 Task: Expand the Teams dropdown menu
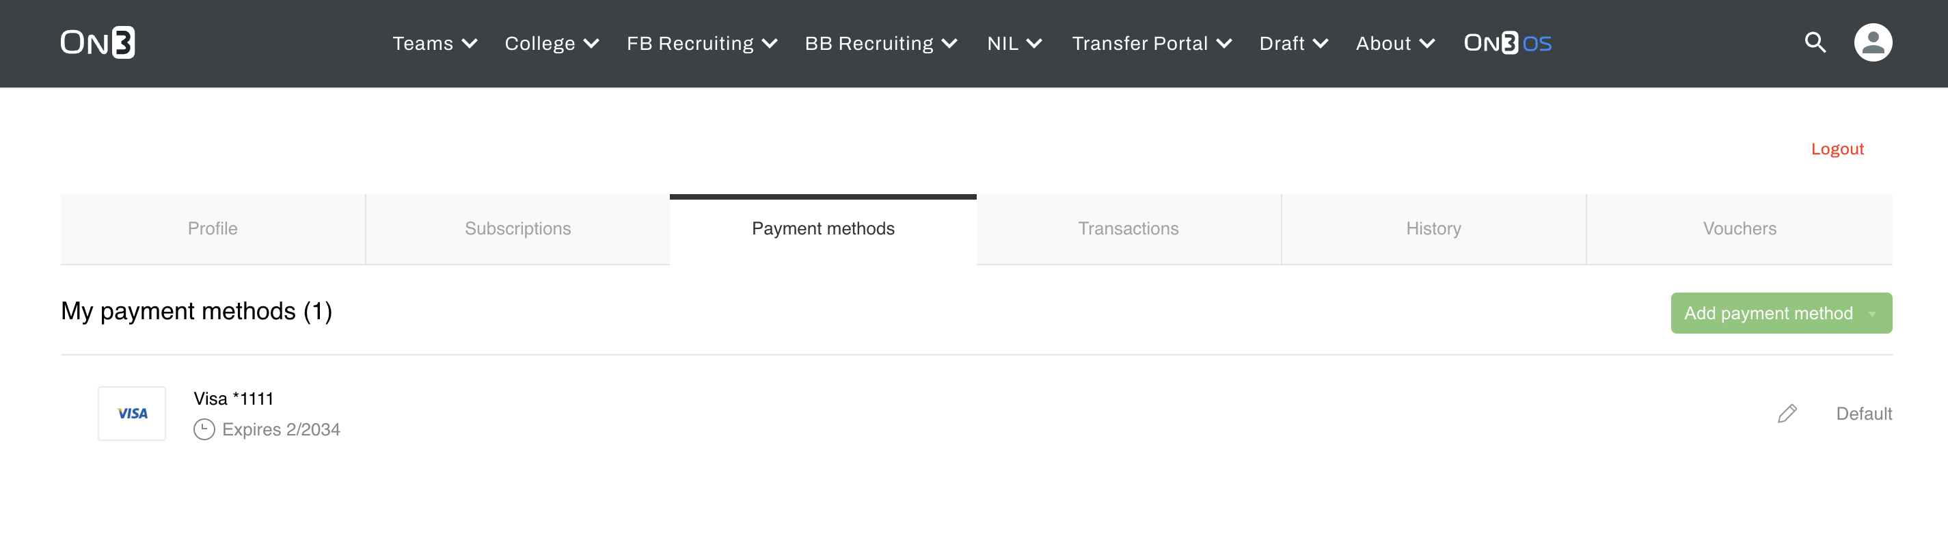pyautogui.click(x=435, y=44)
